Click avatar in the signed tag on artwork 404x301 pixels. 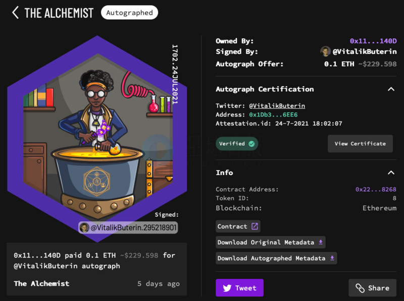tap(84, 228)
